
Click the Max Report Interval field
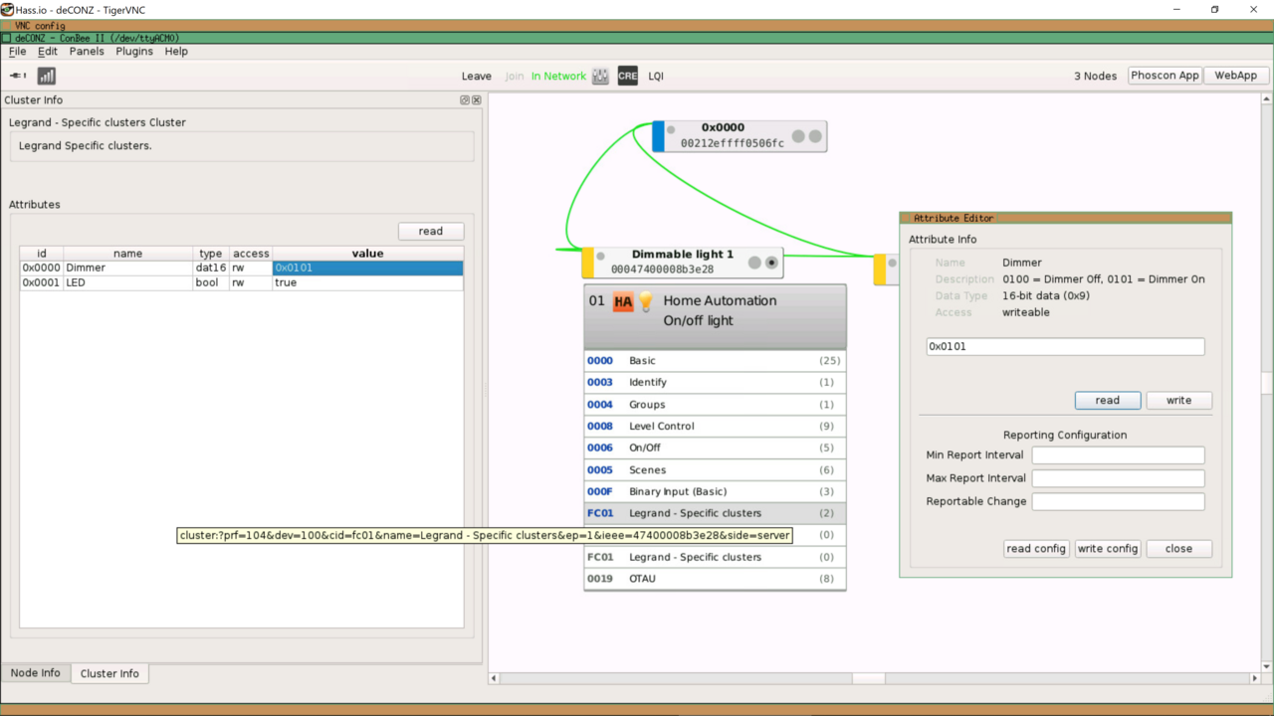[x=1118, y=478]
